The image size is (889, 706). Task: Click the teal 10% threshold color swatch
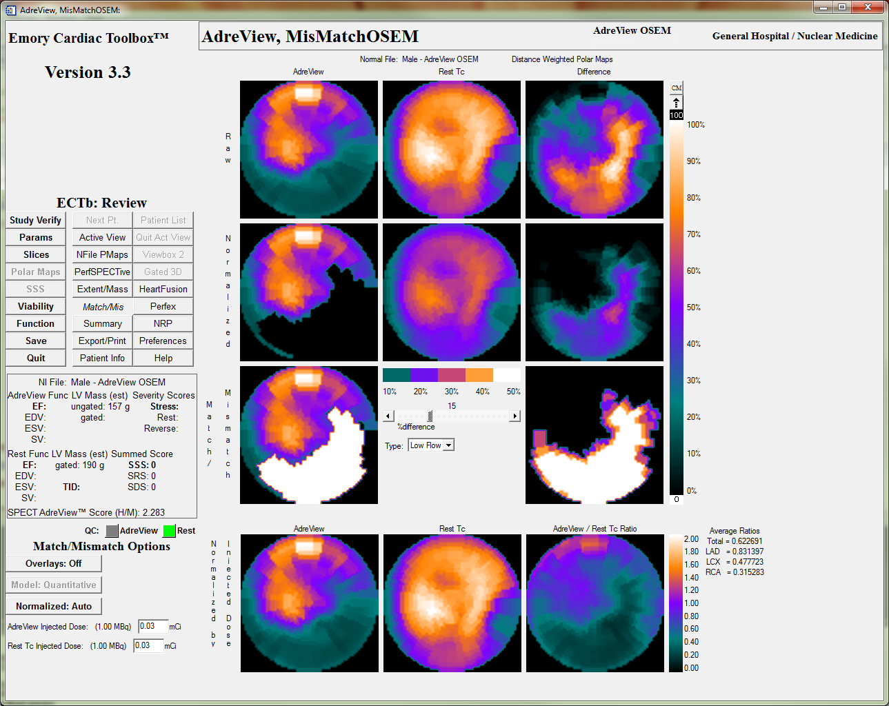(x=397, y=374)
